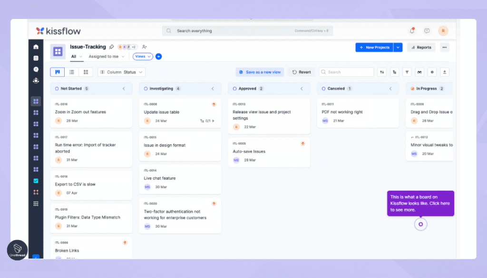Click the eye visibility toolbar icon

(x=432, y=72)
